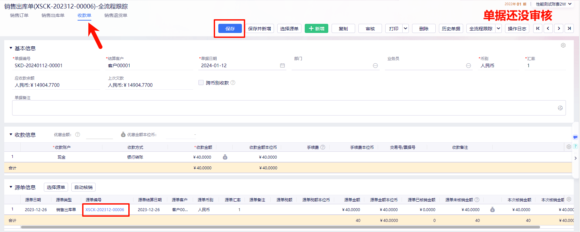Click the 结算客户 field 客户00001
Image resolution: width=580 pixels, height=232 pixels.
click(149, 66)
